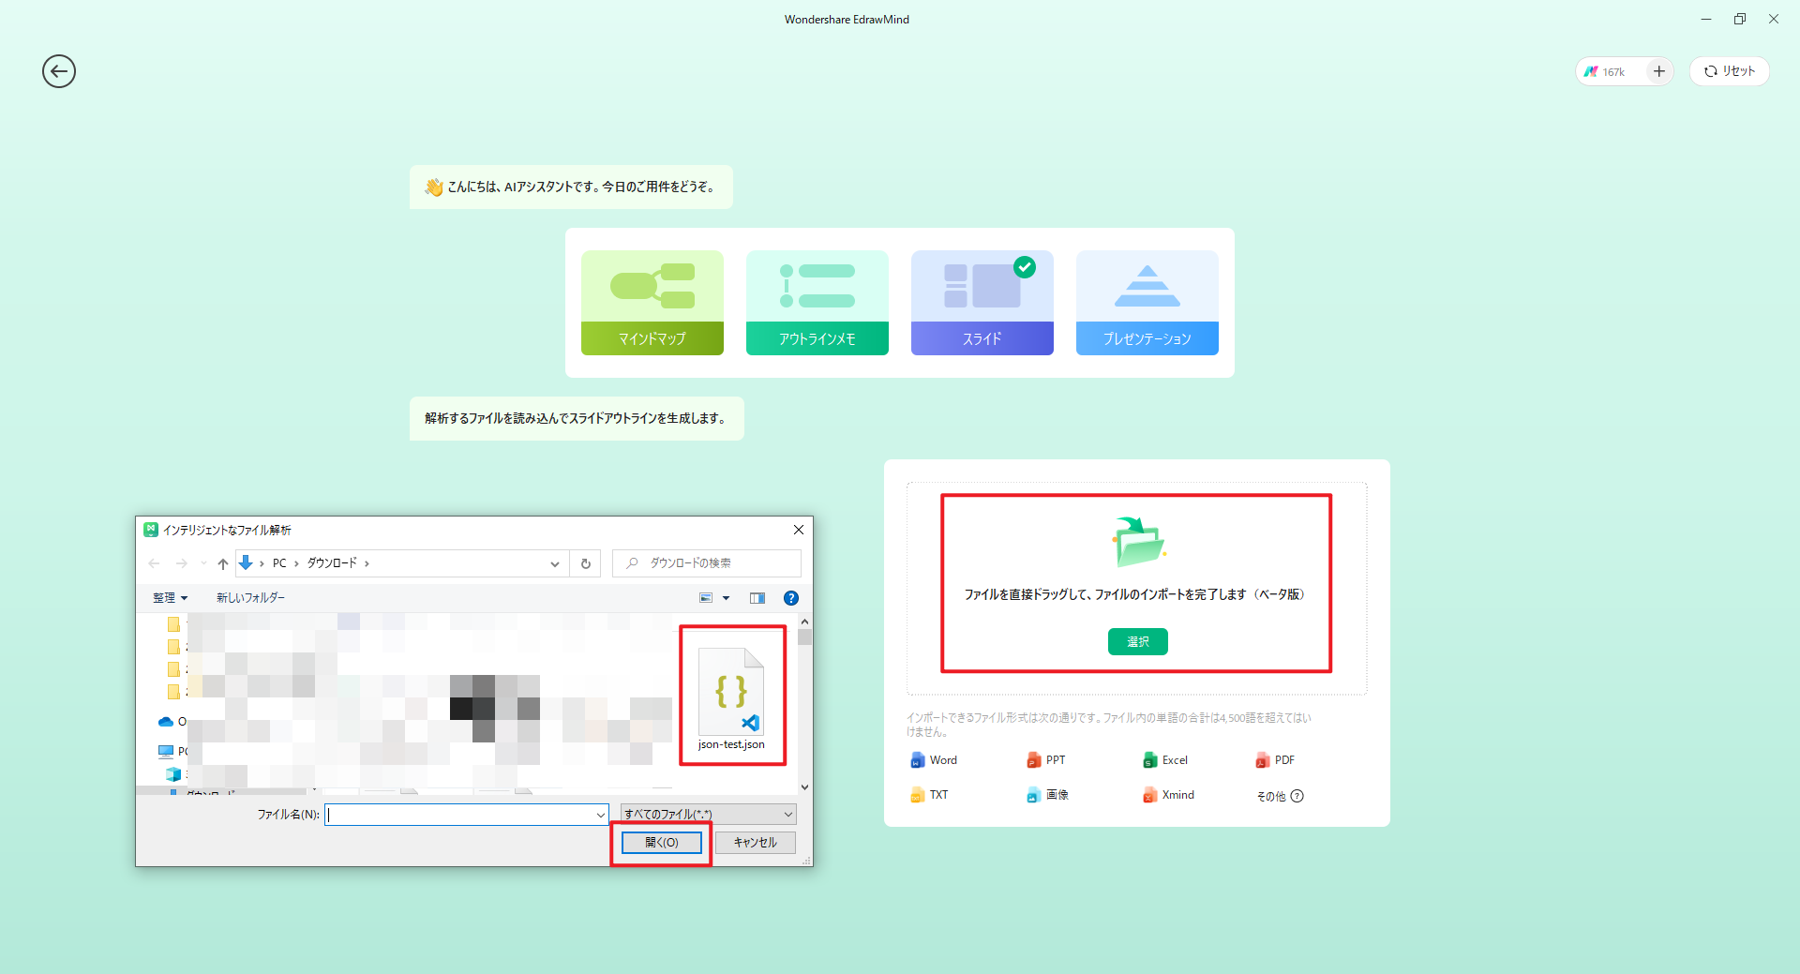Go up one folder with the up arrow
Viewport: 1800px width, 974px height.
(x=222, y=563)
